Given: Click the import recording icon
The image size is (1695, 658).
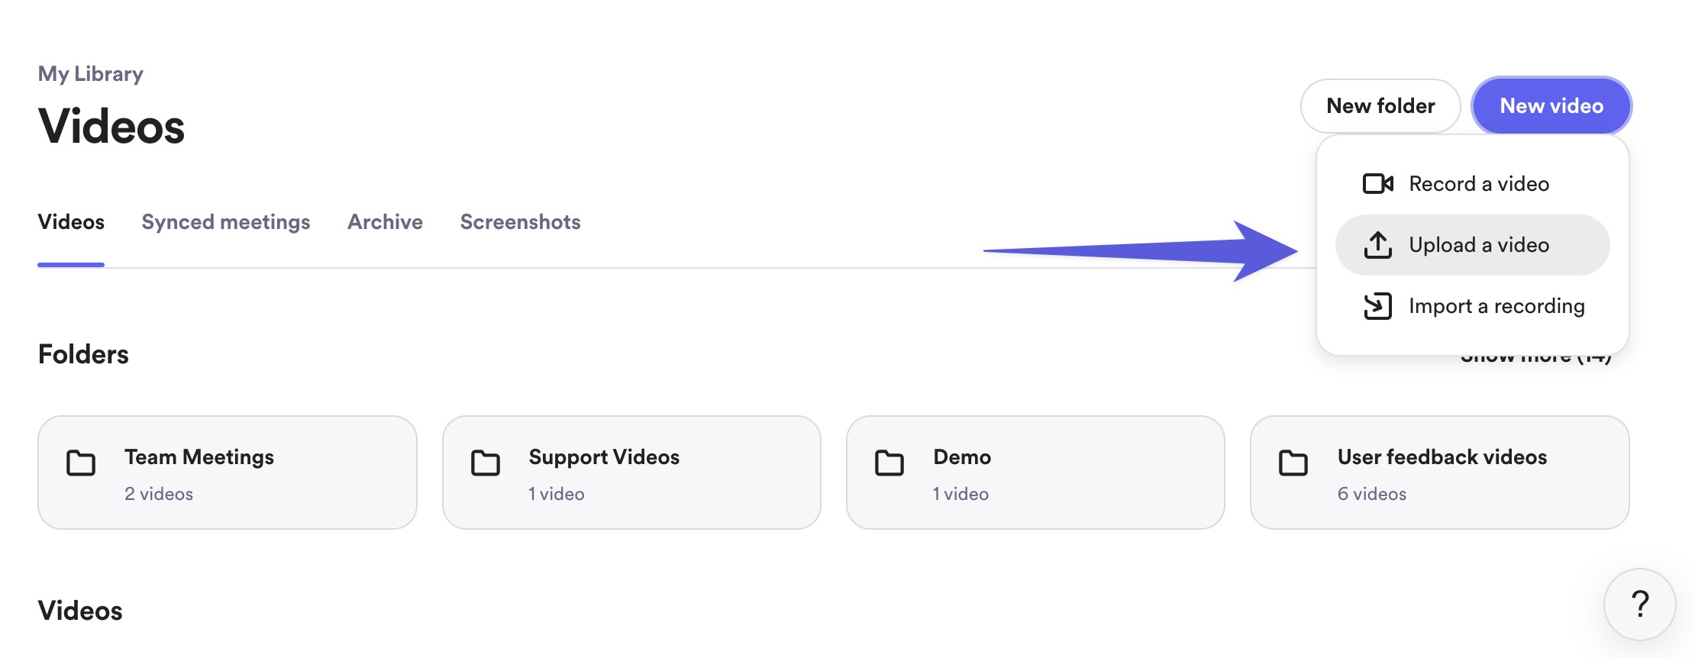Looking at the screenshot, I should point(1377,306).
